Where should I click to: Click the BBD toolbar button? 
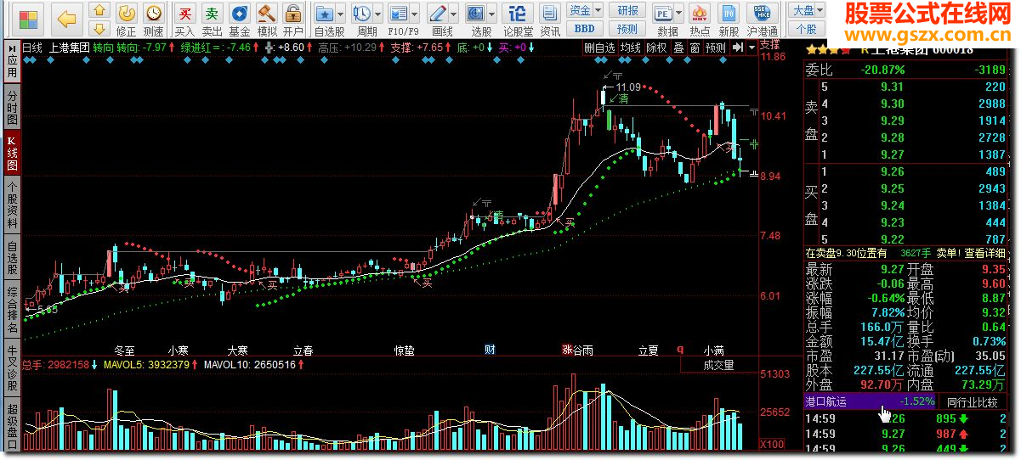click(x=585, y=29)
